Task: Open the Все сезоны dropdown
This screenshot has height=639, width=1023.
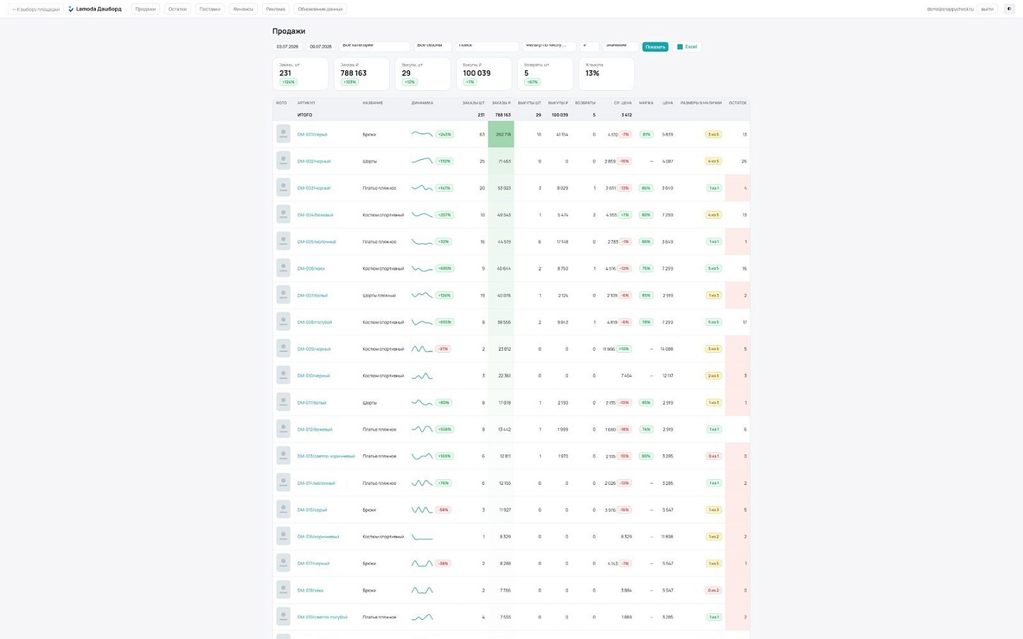Action: point(433,46)
